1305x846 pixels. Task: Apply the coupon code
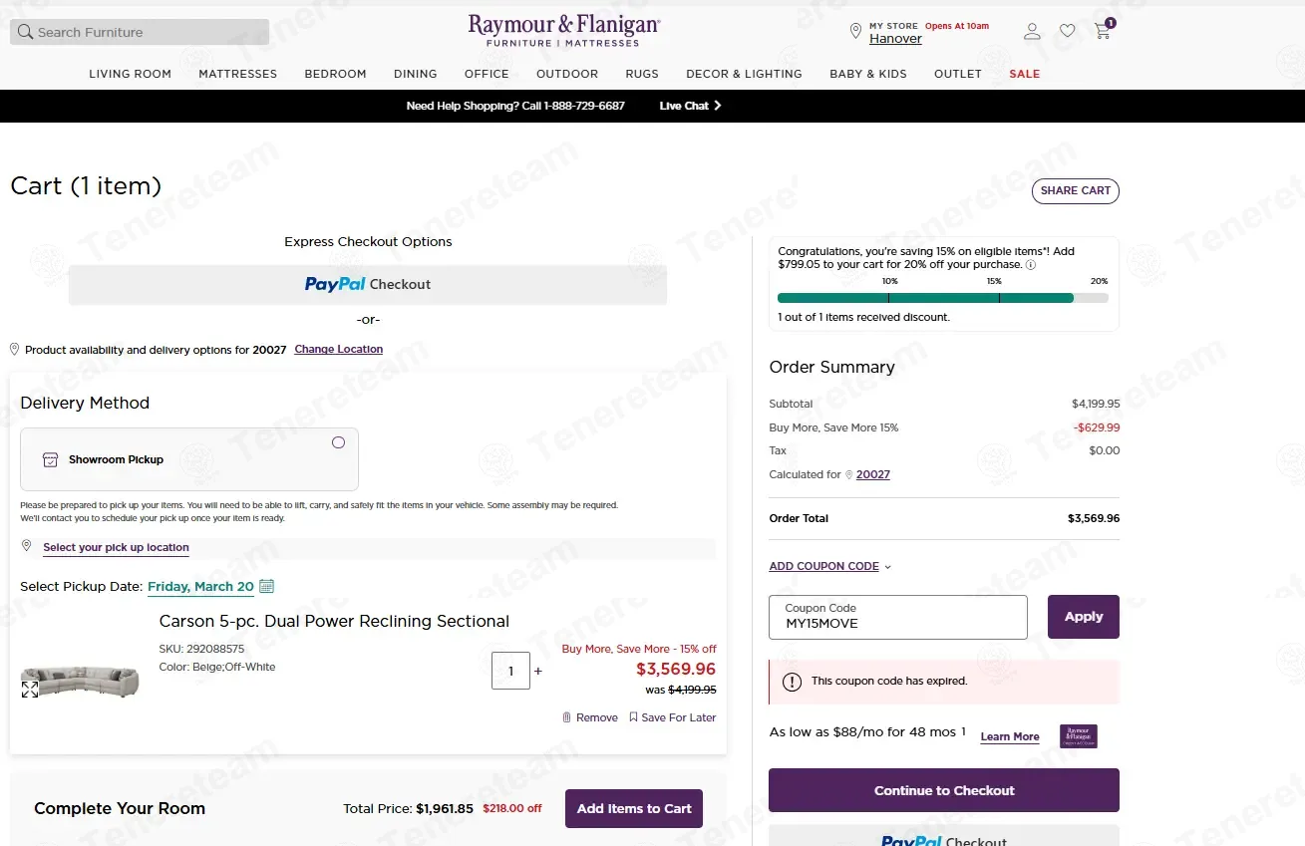pyautogui.click(x=1084, y=617)
